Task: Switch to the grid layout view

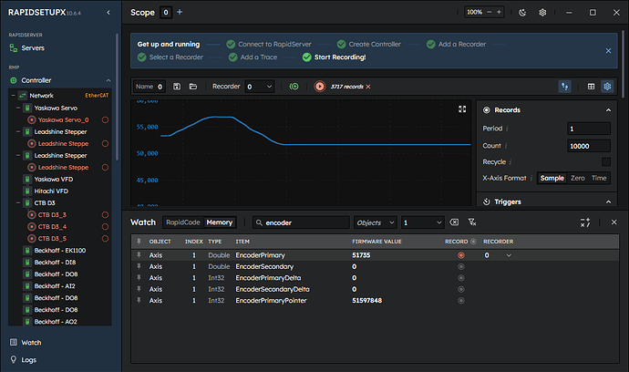Action: pyautogui.click(x=591, y=87)
